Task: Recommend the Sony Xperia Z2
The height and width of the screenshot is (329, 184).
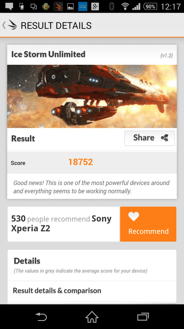Action: click(148, 224)
